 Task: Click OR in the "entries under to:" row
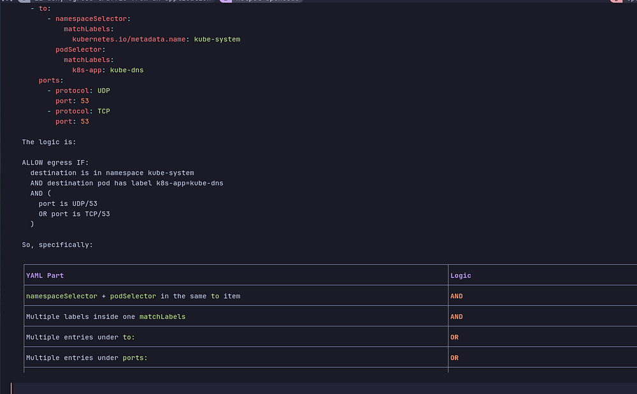454,337
